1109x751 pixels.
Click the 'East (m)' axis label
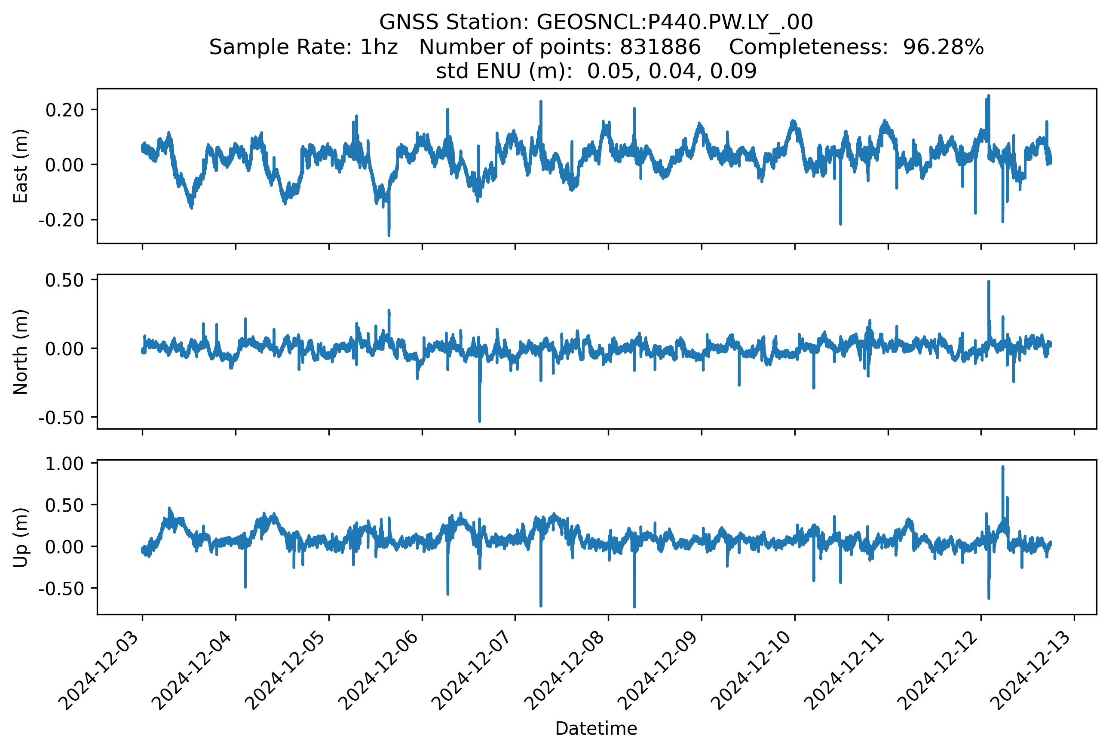click(21, 166)
